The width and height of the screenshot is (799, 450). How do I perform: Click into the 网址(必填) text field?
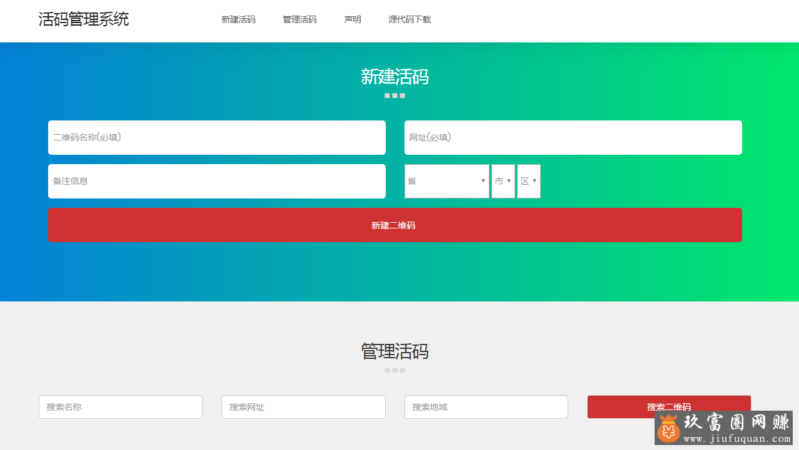[x=573, y=137]
